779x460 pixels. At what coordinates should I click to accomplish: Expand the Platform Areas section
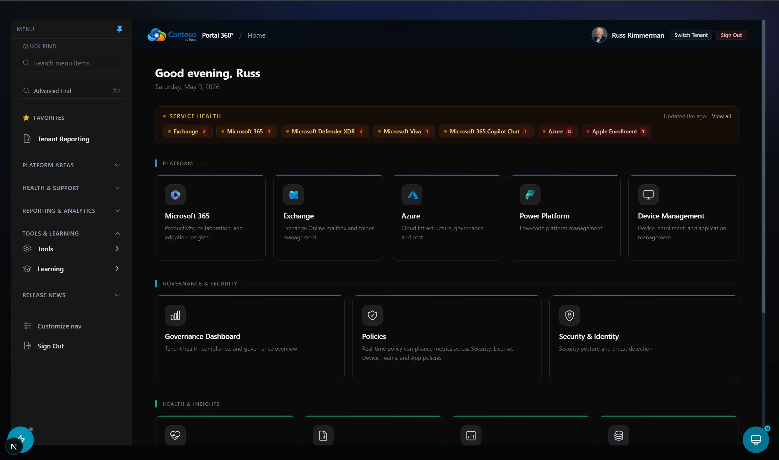coord(71,165)
